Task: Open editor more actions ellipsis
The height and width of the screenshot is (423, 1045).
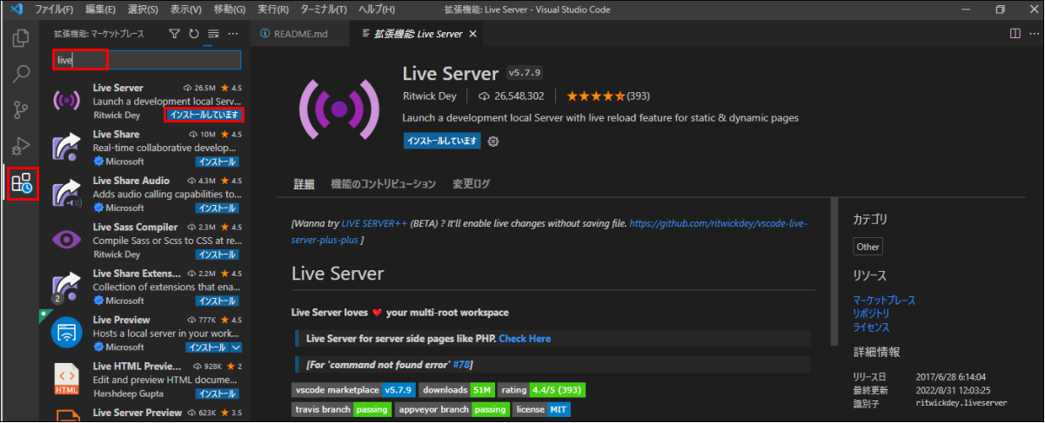Action: [1033, 34]
